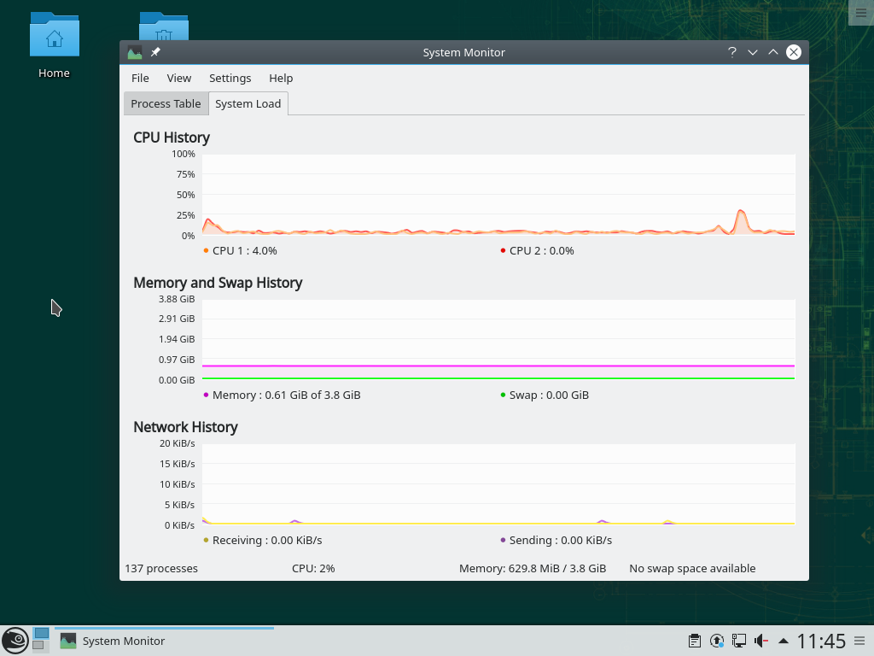
Task: Click the digital clock in panel
Action: pos(820,641)
